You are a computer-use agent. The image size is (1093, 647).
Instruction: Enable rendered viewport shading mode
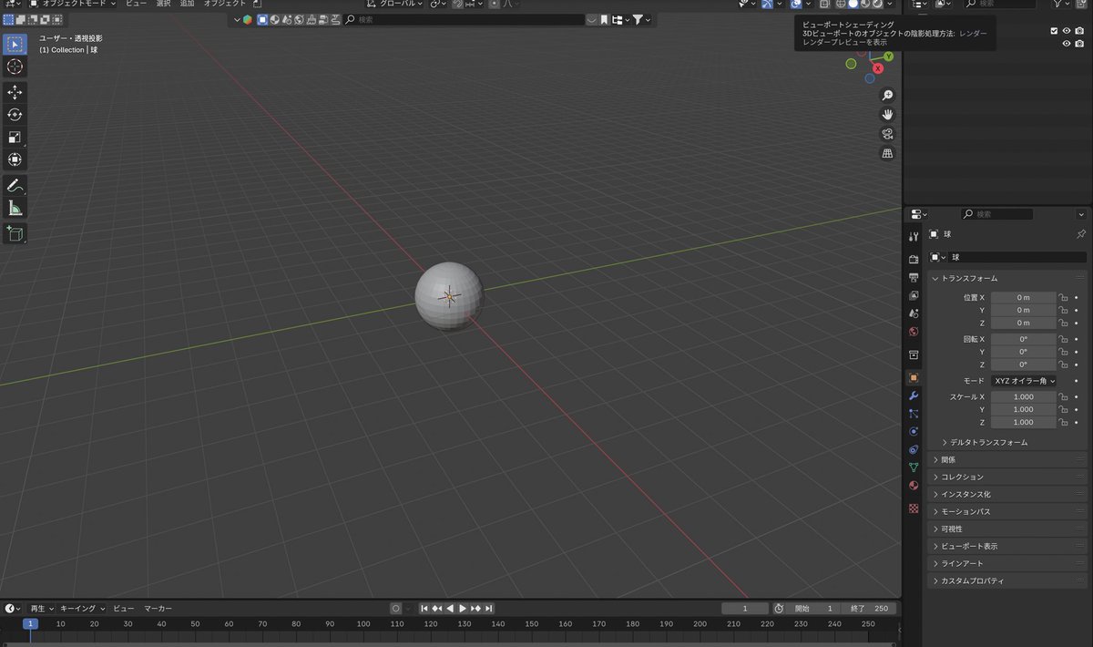(x=877, y=4)
